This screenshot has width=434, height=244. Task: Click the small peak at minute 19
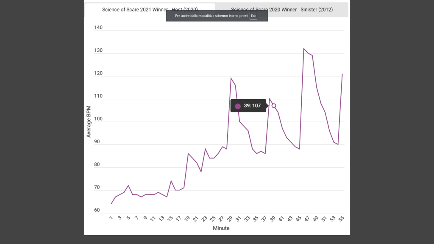coord(188,153)
